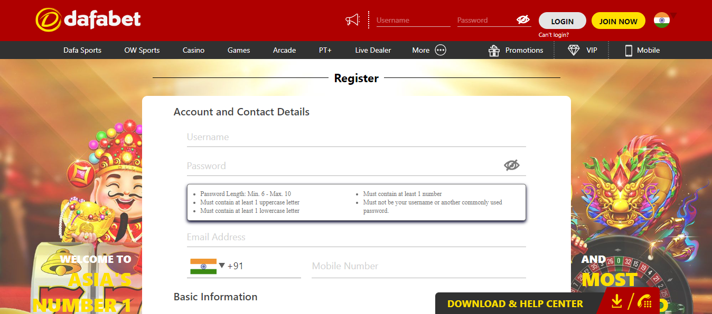This screenshot has width=712, height=314.
Task: Select the VIP diamond icon
Action: pyautogui.click(x=574, y=50)
